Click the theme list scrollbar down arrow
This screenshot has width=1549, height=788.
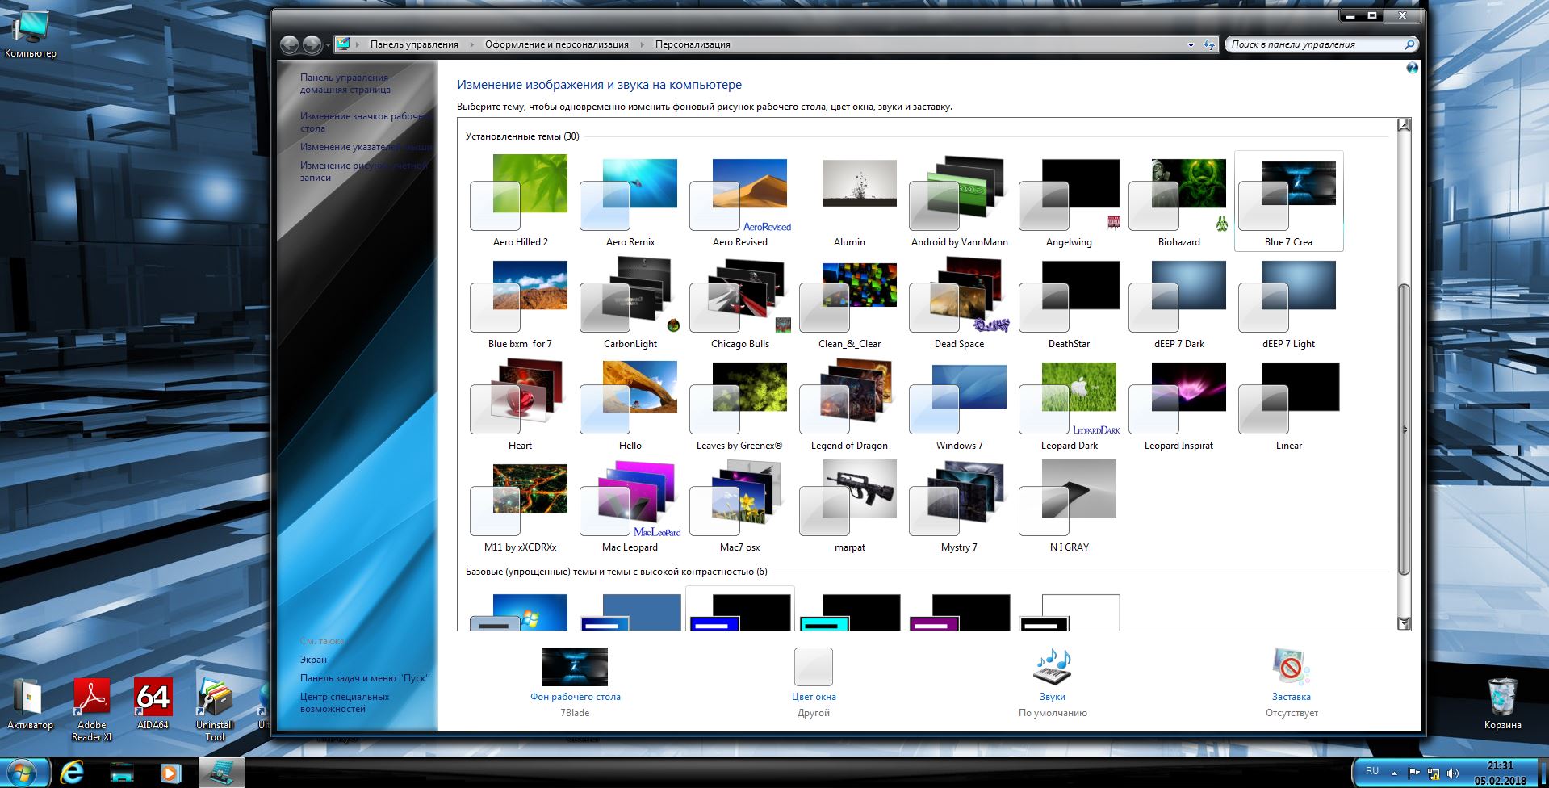click(x=1405, y=623)
